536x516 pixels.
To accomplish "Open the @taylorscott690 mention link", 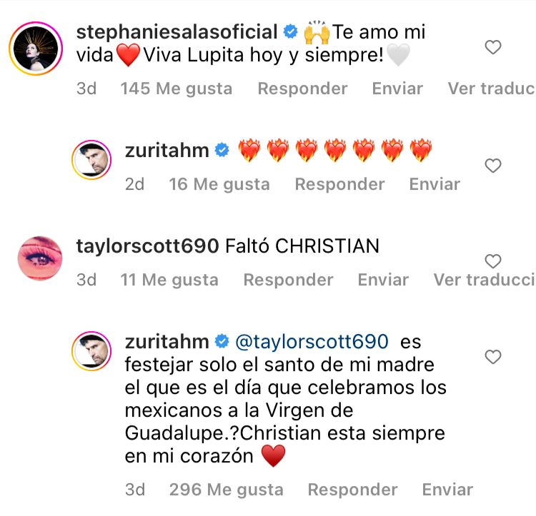I will [312, 342].
